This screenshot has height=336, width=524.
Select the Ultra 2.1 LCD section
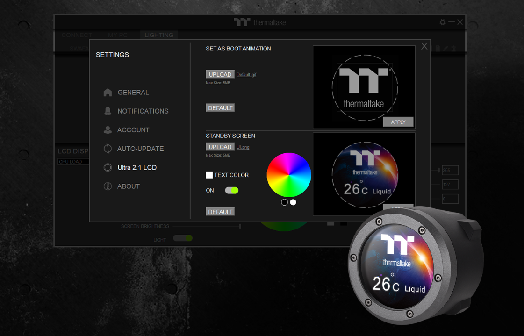point(130,167)
